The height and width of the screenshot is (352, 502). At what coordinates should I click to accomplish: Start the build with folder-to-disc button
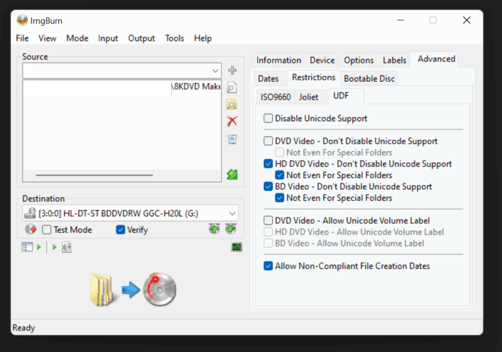(x=133, y=289)
